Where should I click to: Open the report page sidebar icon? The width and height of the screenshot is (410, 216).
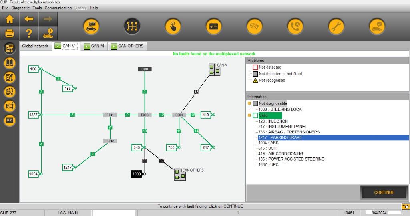(10, 121)
